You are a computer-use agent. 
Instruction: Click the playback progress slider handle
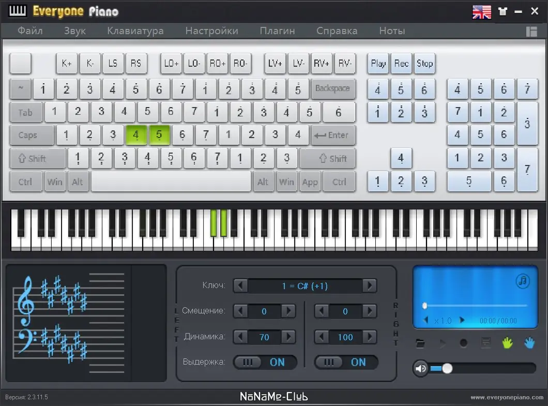tap(424, 306)
